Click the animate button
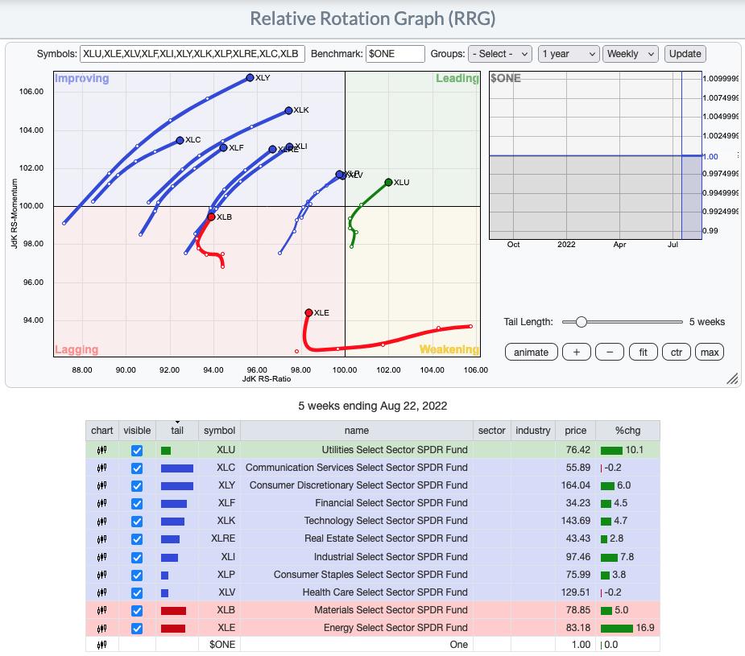 [532, 353]
